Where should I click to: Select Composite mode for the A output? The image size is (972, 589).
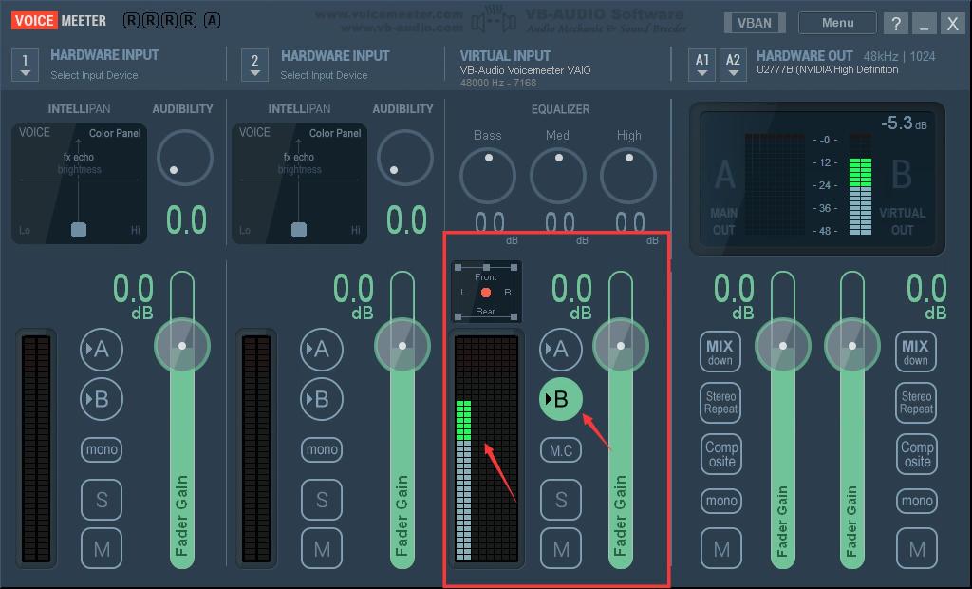(x=721, y=454)
